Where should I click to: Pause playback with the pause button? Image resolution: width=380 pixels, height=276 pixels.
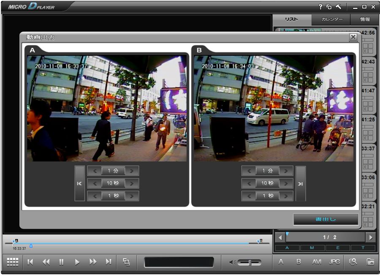coord(61,262)
